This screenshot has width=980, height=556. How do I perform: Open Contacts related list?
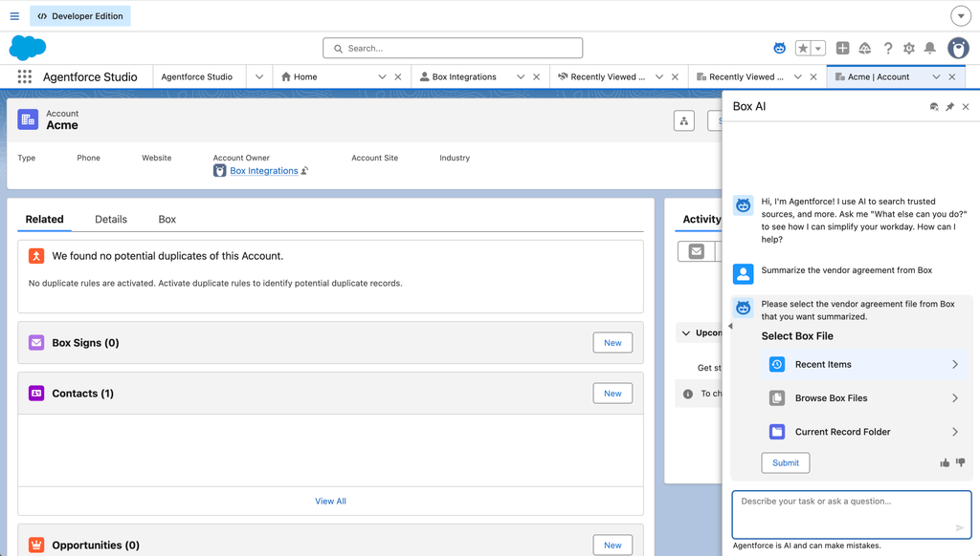[82, 394]
